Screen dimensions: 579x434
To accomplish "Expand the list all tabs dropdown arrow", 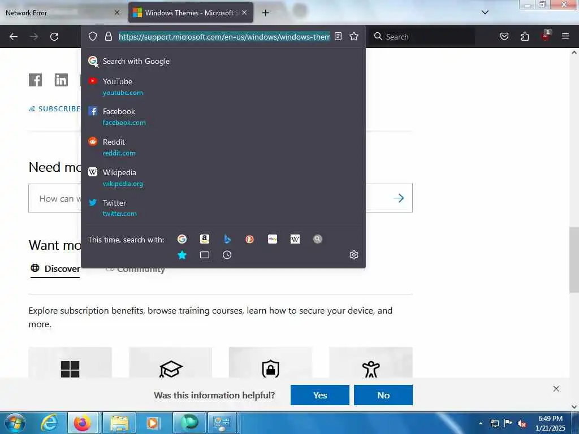I will pos(485,12).
